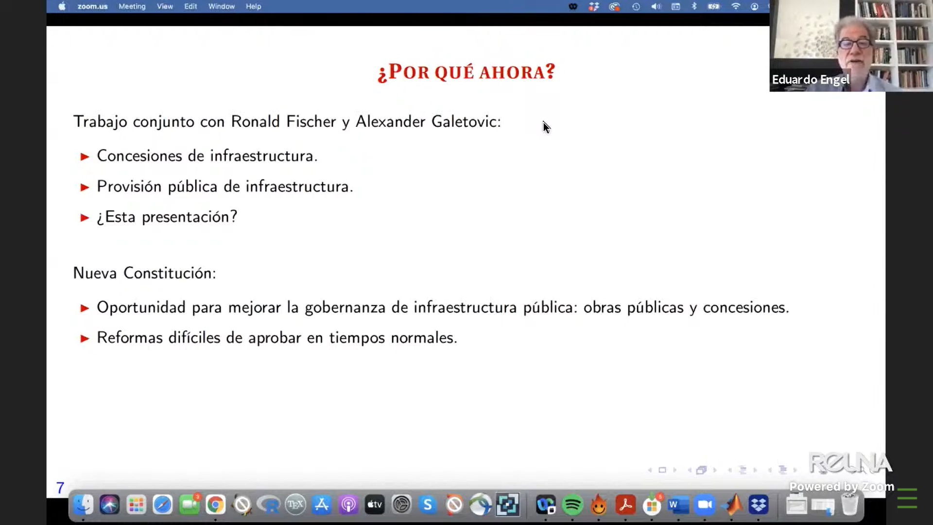
Task: Open the App Store from the Dock
Action: [x=322, y=505]
